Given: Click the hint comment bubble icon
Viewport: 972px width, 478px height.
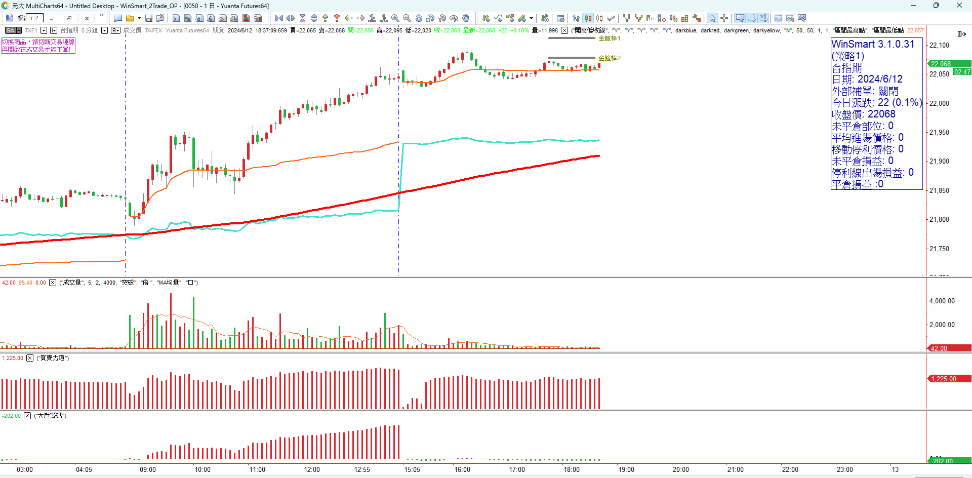Looking at the screenshot, I should [x=740, y=18].
